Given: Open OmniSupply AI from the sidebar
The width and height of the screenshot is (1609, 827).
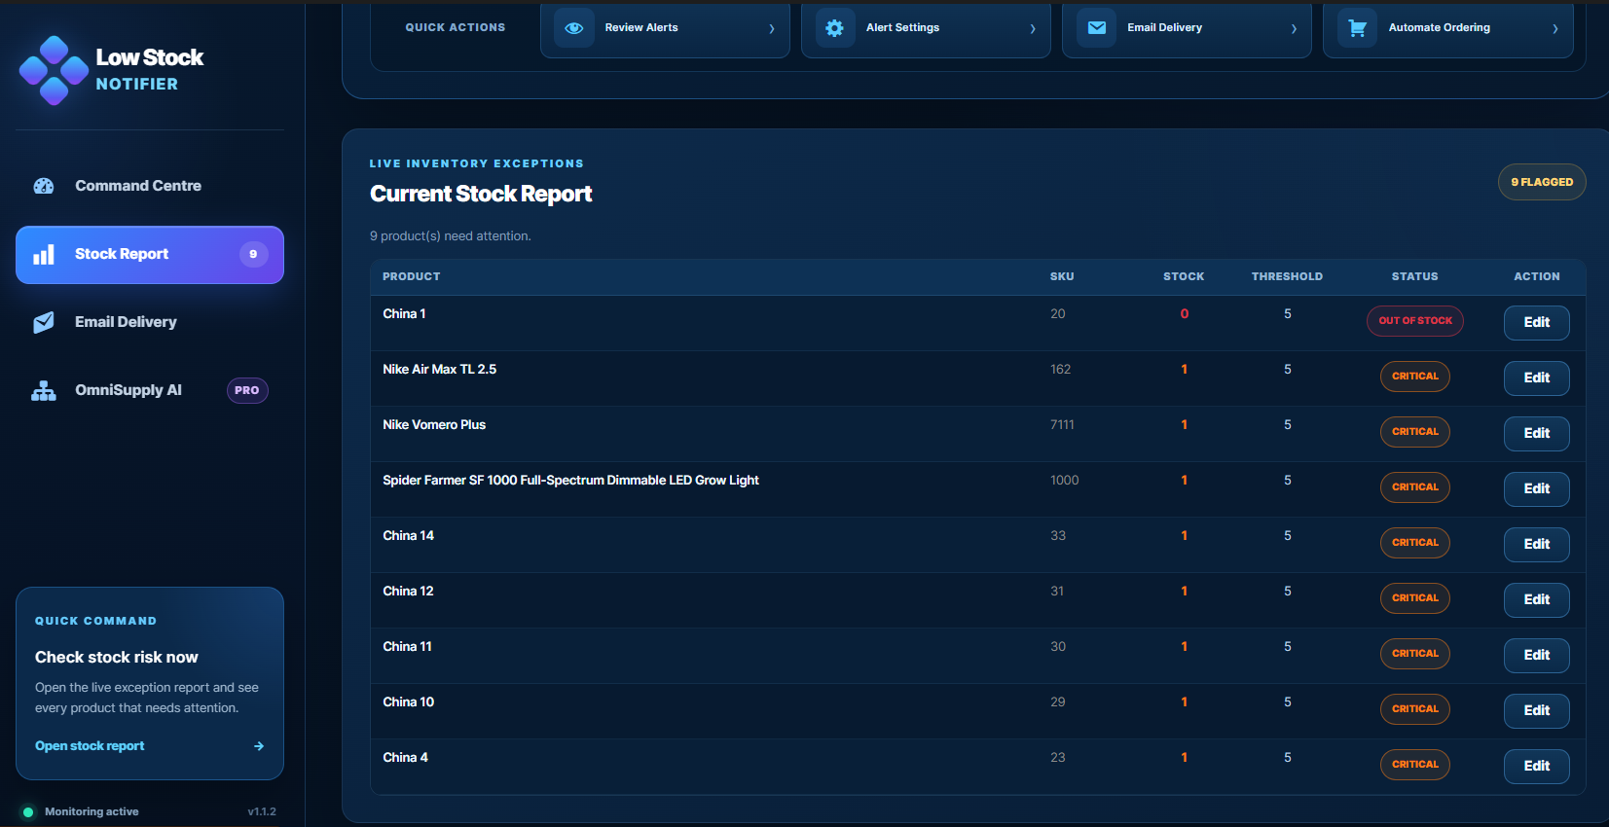Looking at the screenshot, I should (150, 390).
